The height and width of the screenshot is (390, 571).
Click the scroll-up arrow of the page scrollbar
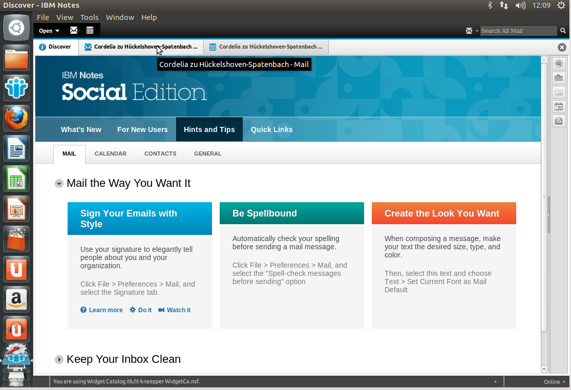(544, 59)
